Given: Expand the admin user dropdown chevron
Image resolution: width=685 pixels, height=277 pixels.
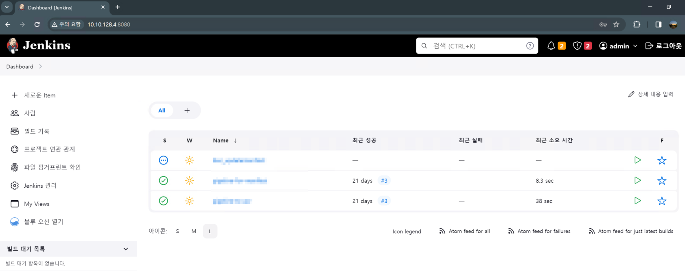Looking at the screenshot, I should point(635,46).
